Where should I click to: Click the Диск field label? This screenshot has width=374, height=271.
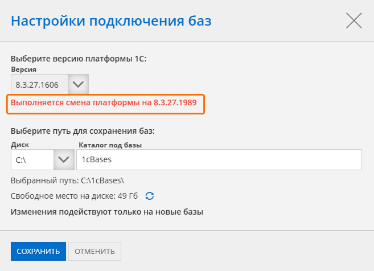[19, 145]
